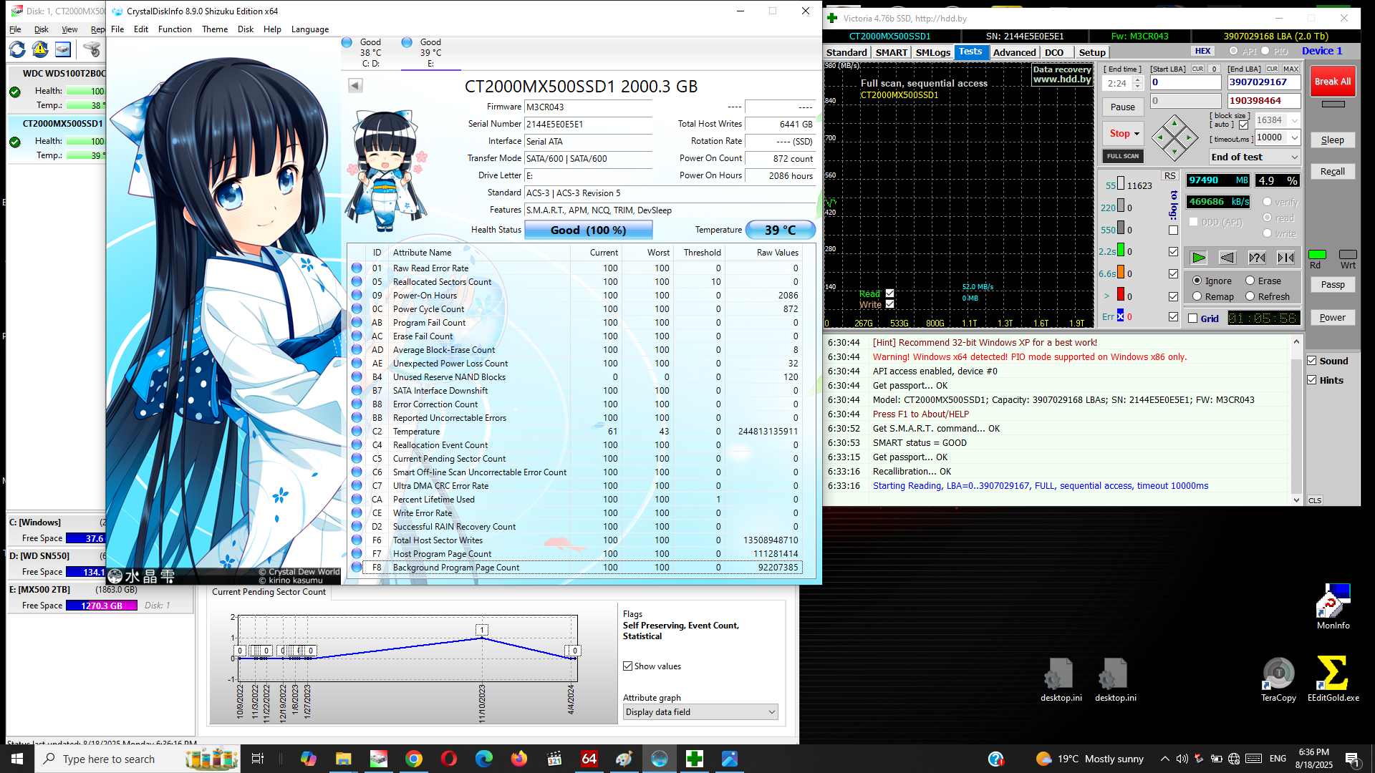The image size is (1375, 773).
Task: Click the previous disk arrow in CrystalDiskInfo
Action: point(355,86)
